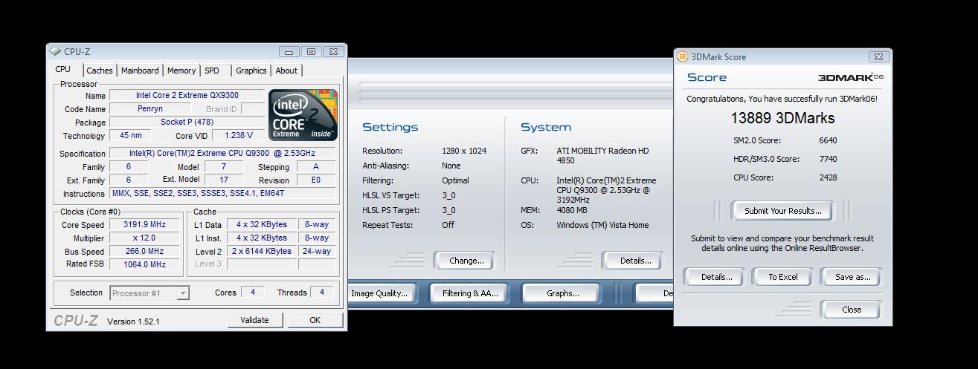Click the Stepping value A
The height and width of the screenshot is (369, 978).
point(316,166)
